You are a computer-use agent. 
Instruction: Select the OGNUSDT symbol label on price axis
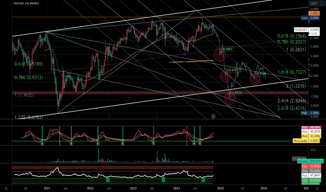point(301,30)
